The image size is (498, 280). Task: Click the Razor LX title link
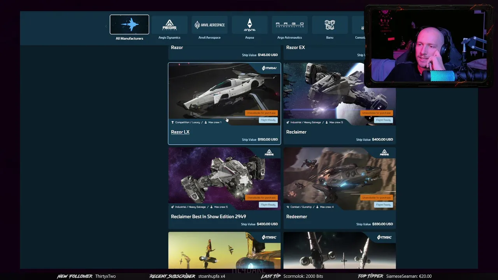click(180, 132)
